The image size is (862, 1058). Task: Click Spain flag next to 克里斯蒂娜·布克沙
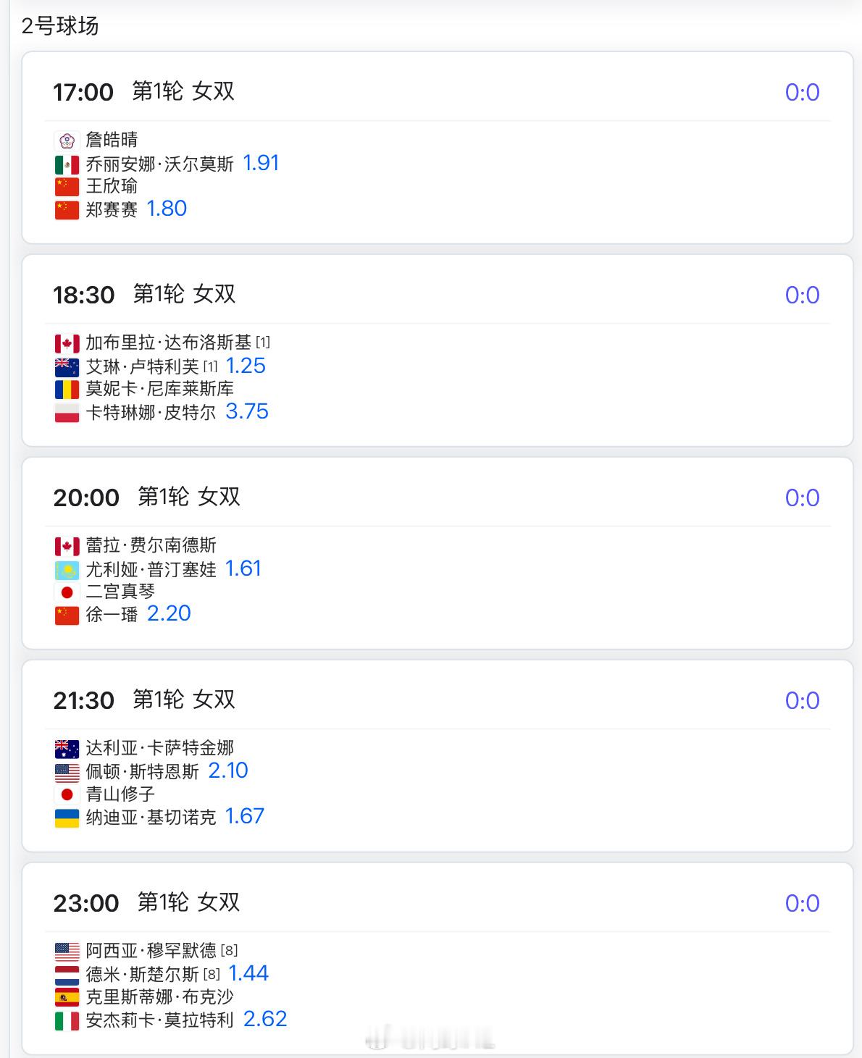[x=67, y=998]
